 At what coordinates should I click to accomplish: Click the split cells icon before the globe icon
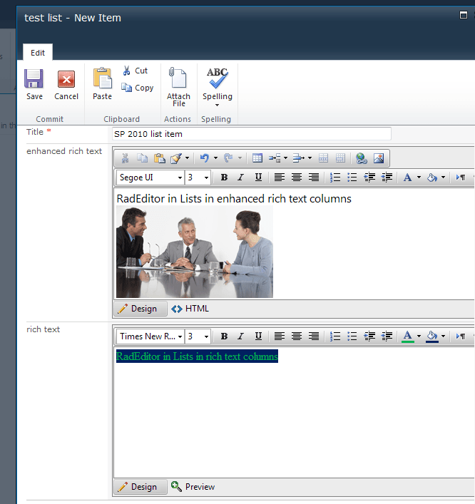point(341,158)
